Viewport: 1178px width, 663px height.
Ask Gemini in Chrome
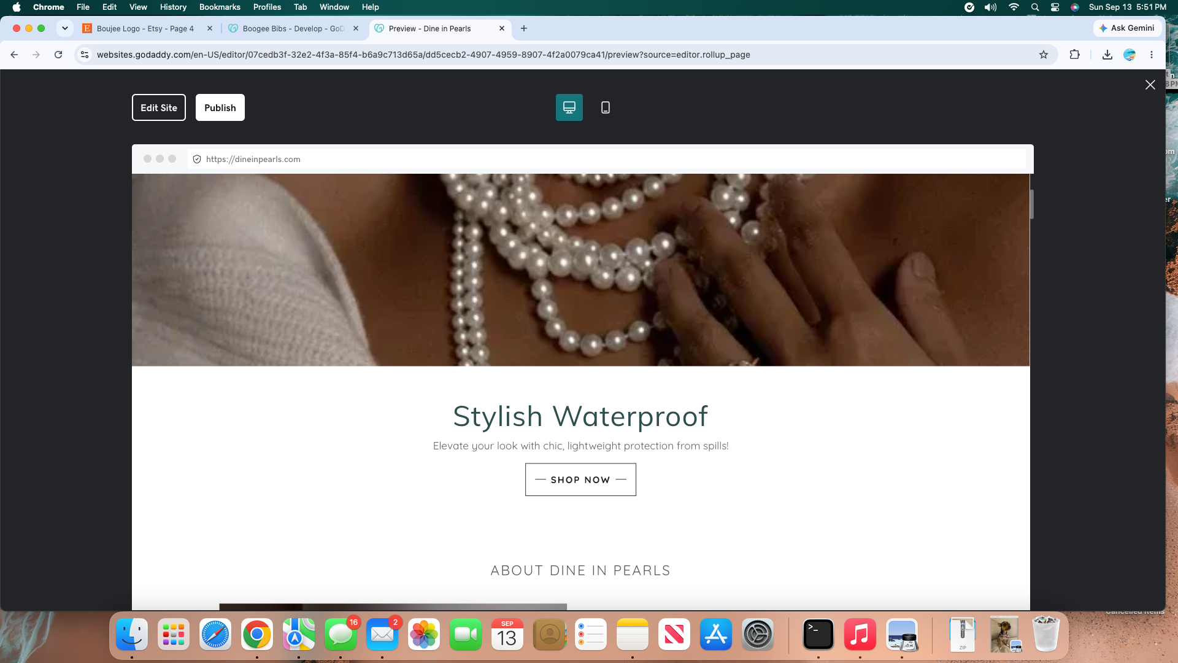(1127, 28)
